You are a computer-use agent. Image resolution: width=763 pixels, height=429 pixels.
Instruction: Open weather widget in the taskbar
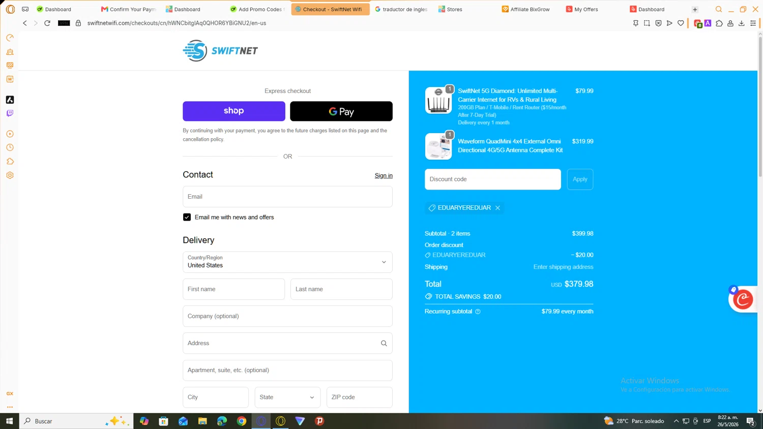coord(634,421)
